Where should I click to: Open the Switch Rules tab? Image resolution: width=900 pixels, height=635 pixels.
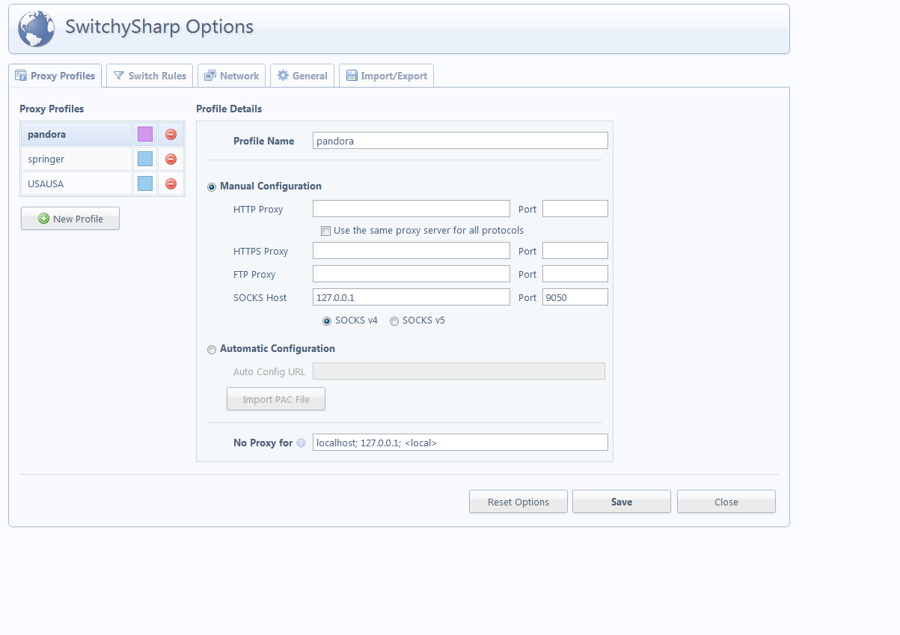pos(150,76)
